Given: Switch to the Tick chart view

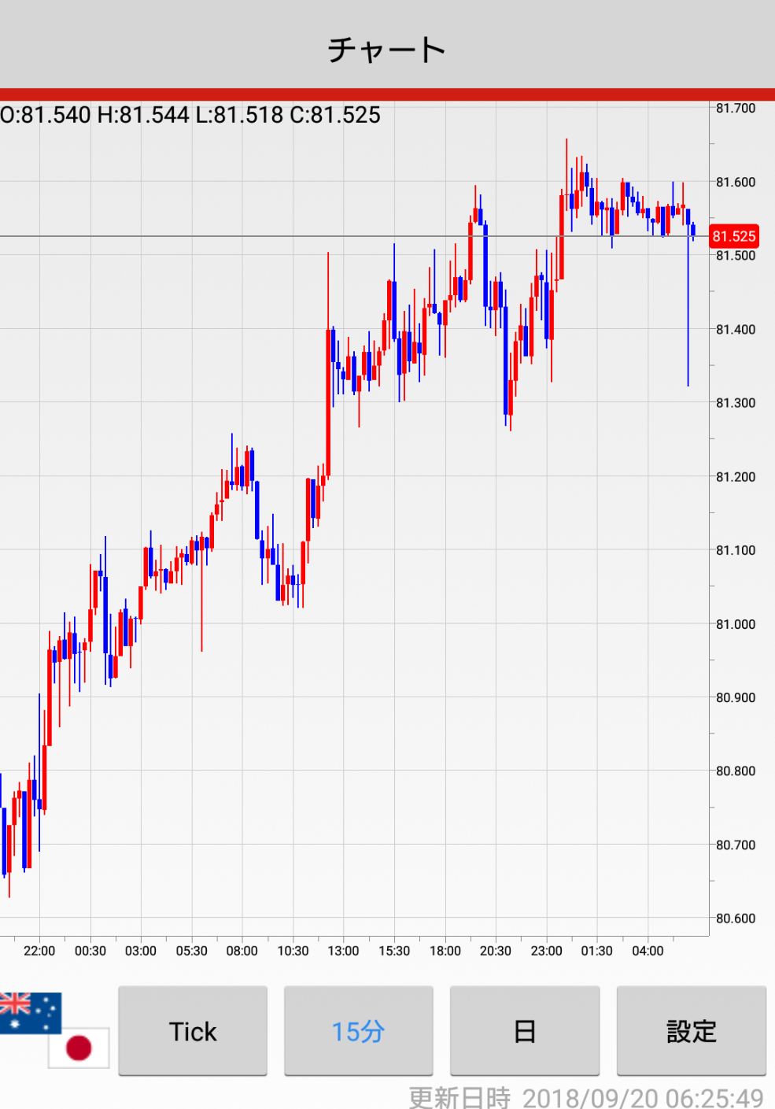Looking at the screenshot, I should (x=193, y=1031).
